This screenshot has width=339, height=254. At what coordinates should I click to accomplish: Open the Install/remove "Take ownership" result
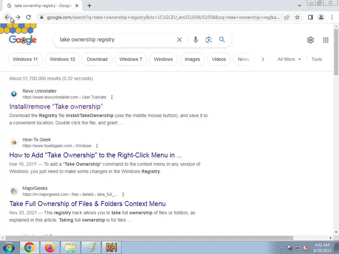[56, 106]
